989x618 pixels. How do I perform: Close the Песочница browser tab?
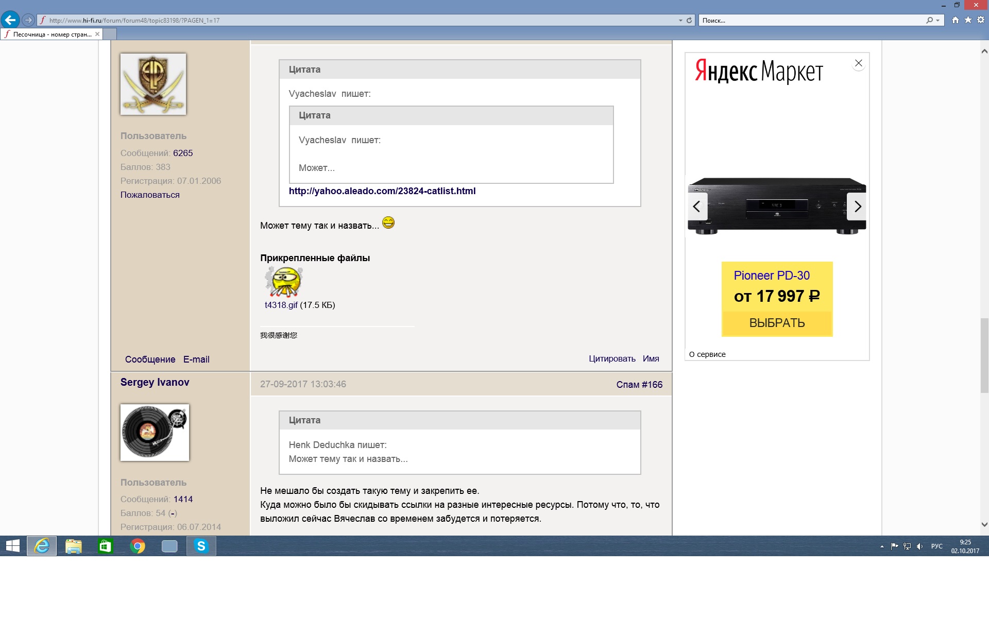point(97,34)
